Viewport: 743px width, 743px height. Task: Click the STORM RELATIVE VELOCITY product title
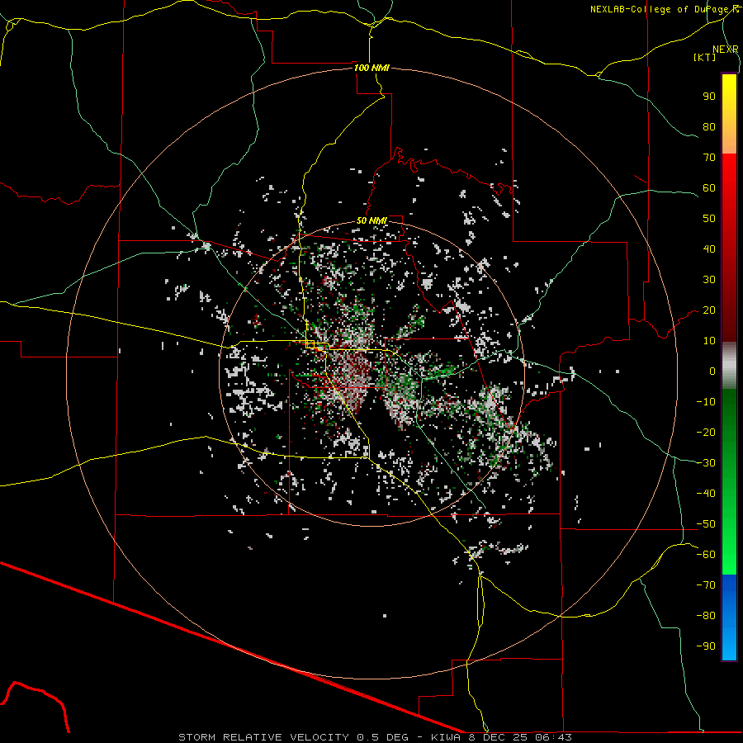pos(263,737)
